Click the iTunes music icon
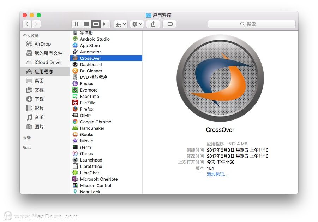Viewport: 318px width, 222px height. (75, 153)
